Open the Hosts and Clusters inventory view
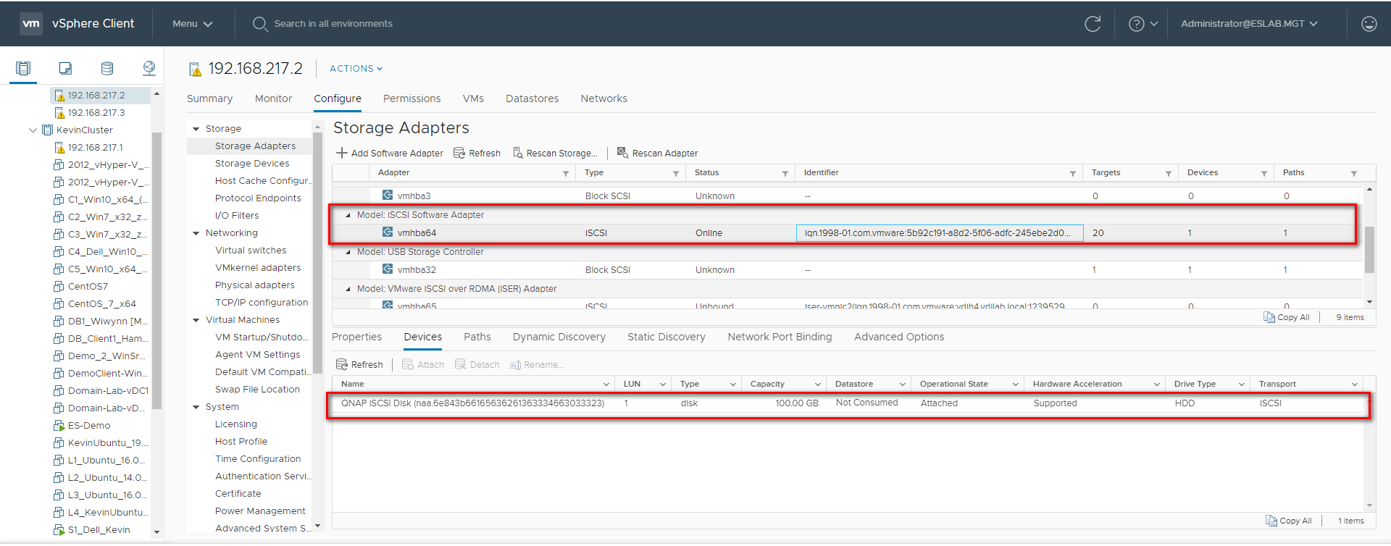 click(23, 68)
